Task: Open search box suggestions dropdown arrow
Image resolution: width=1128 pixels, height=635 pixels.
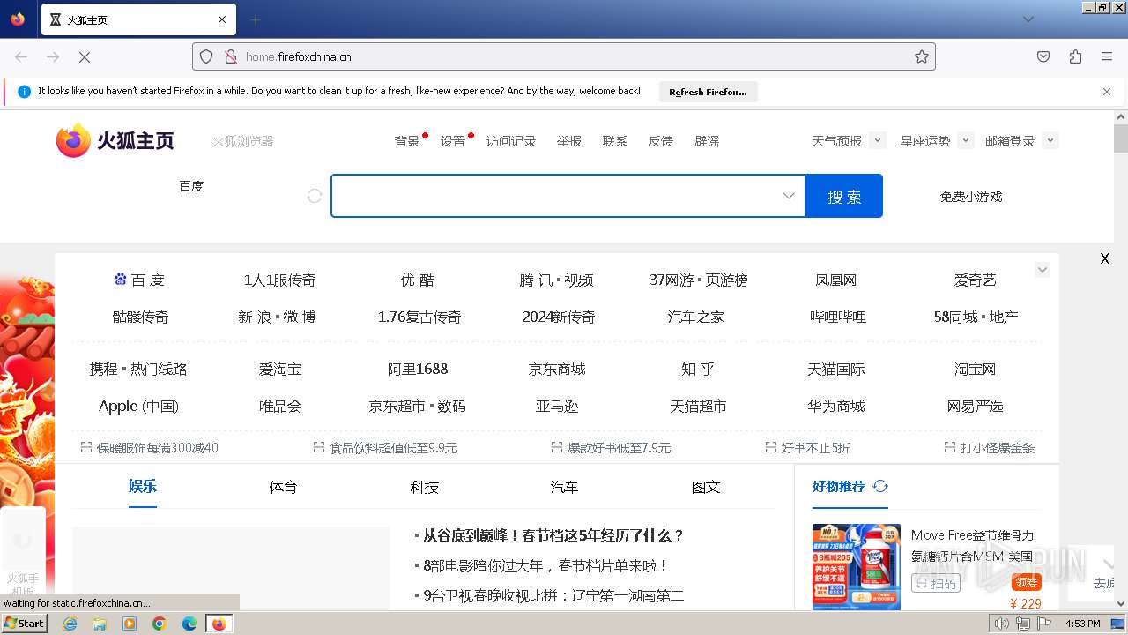Action: point(789,196)
